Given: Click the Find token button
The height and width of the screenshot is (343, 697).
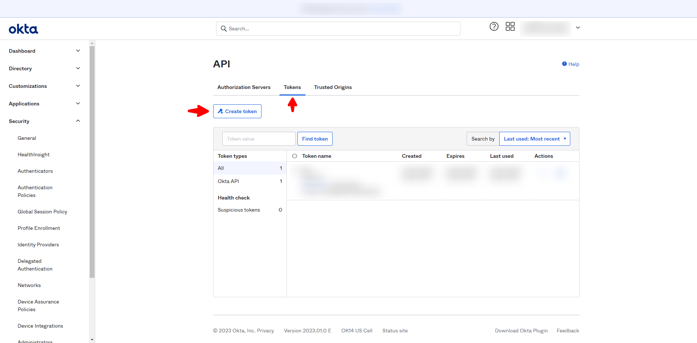Looking at the screenshot, I should coord(315,139).
